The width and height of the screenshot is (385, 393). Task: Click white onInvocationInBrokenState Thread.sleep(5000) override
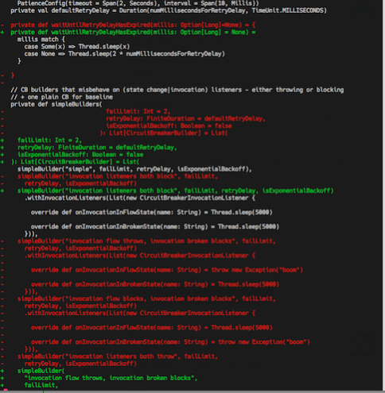pyautogui.click(x=155, y=226)
